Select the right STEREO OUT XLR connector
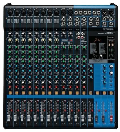Viewport: 120px width, 132px height. 111,12
